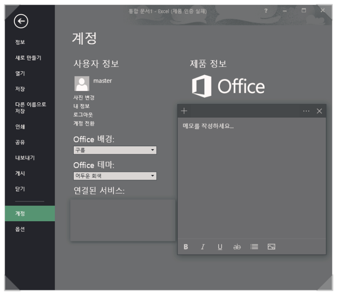Toggle bullet list in the note
This screenshot has width=337, height=295.
[254, 247]
